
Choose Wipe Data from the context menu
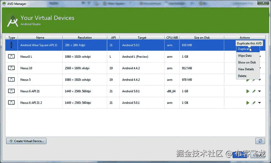click(248, 56)
